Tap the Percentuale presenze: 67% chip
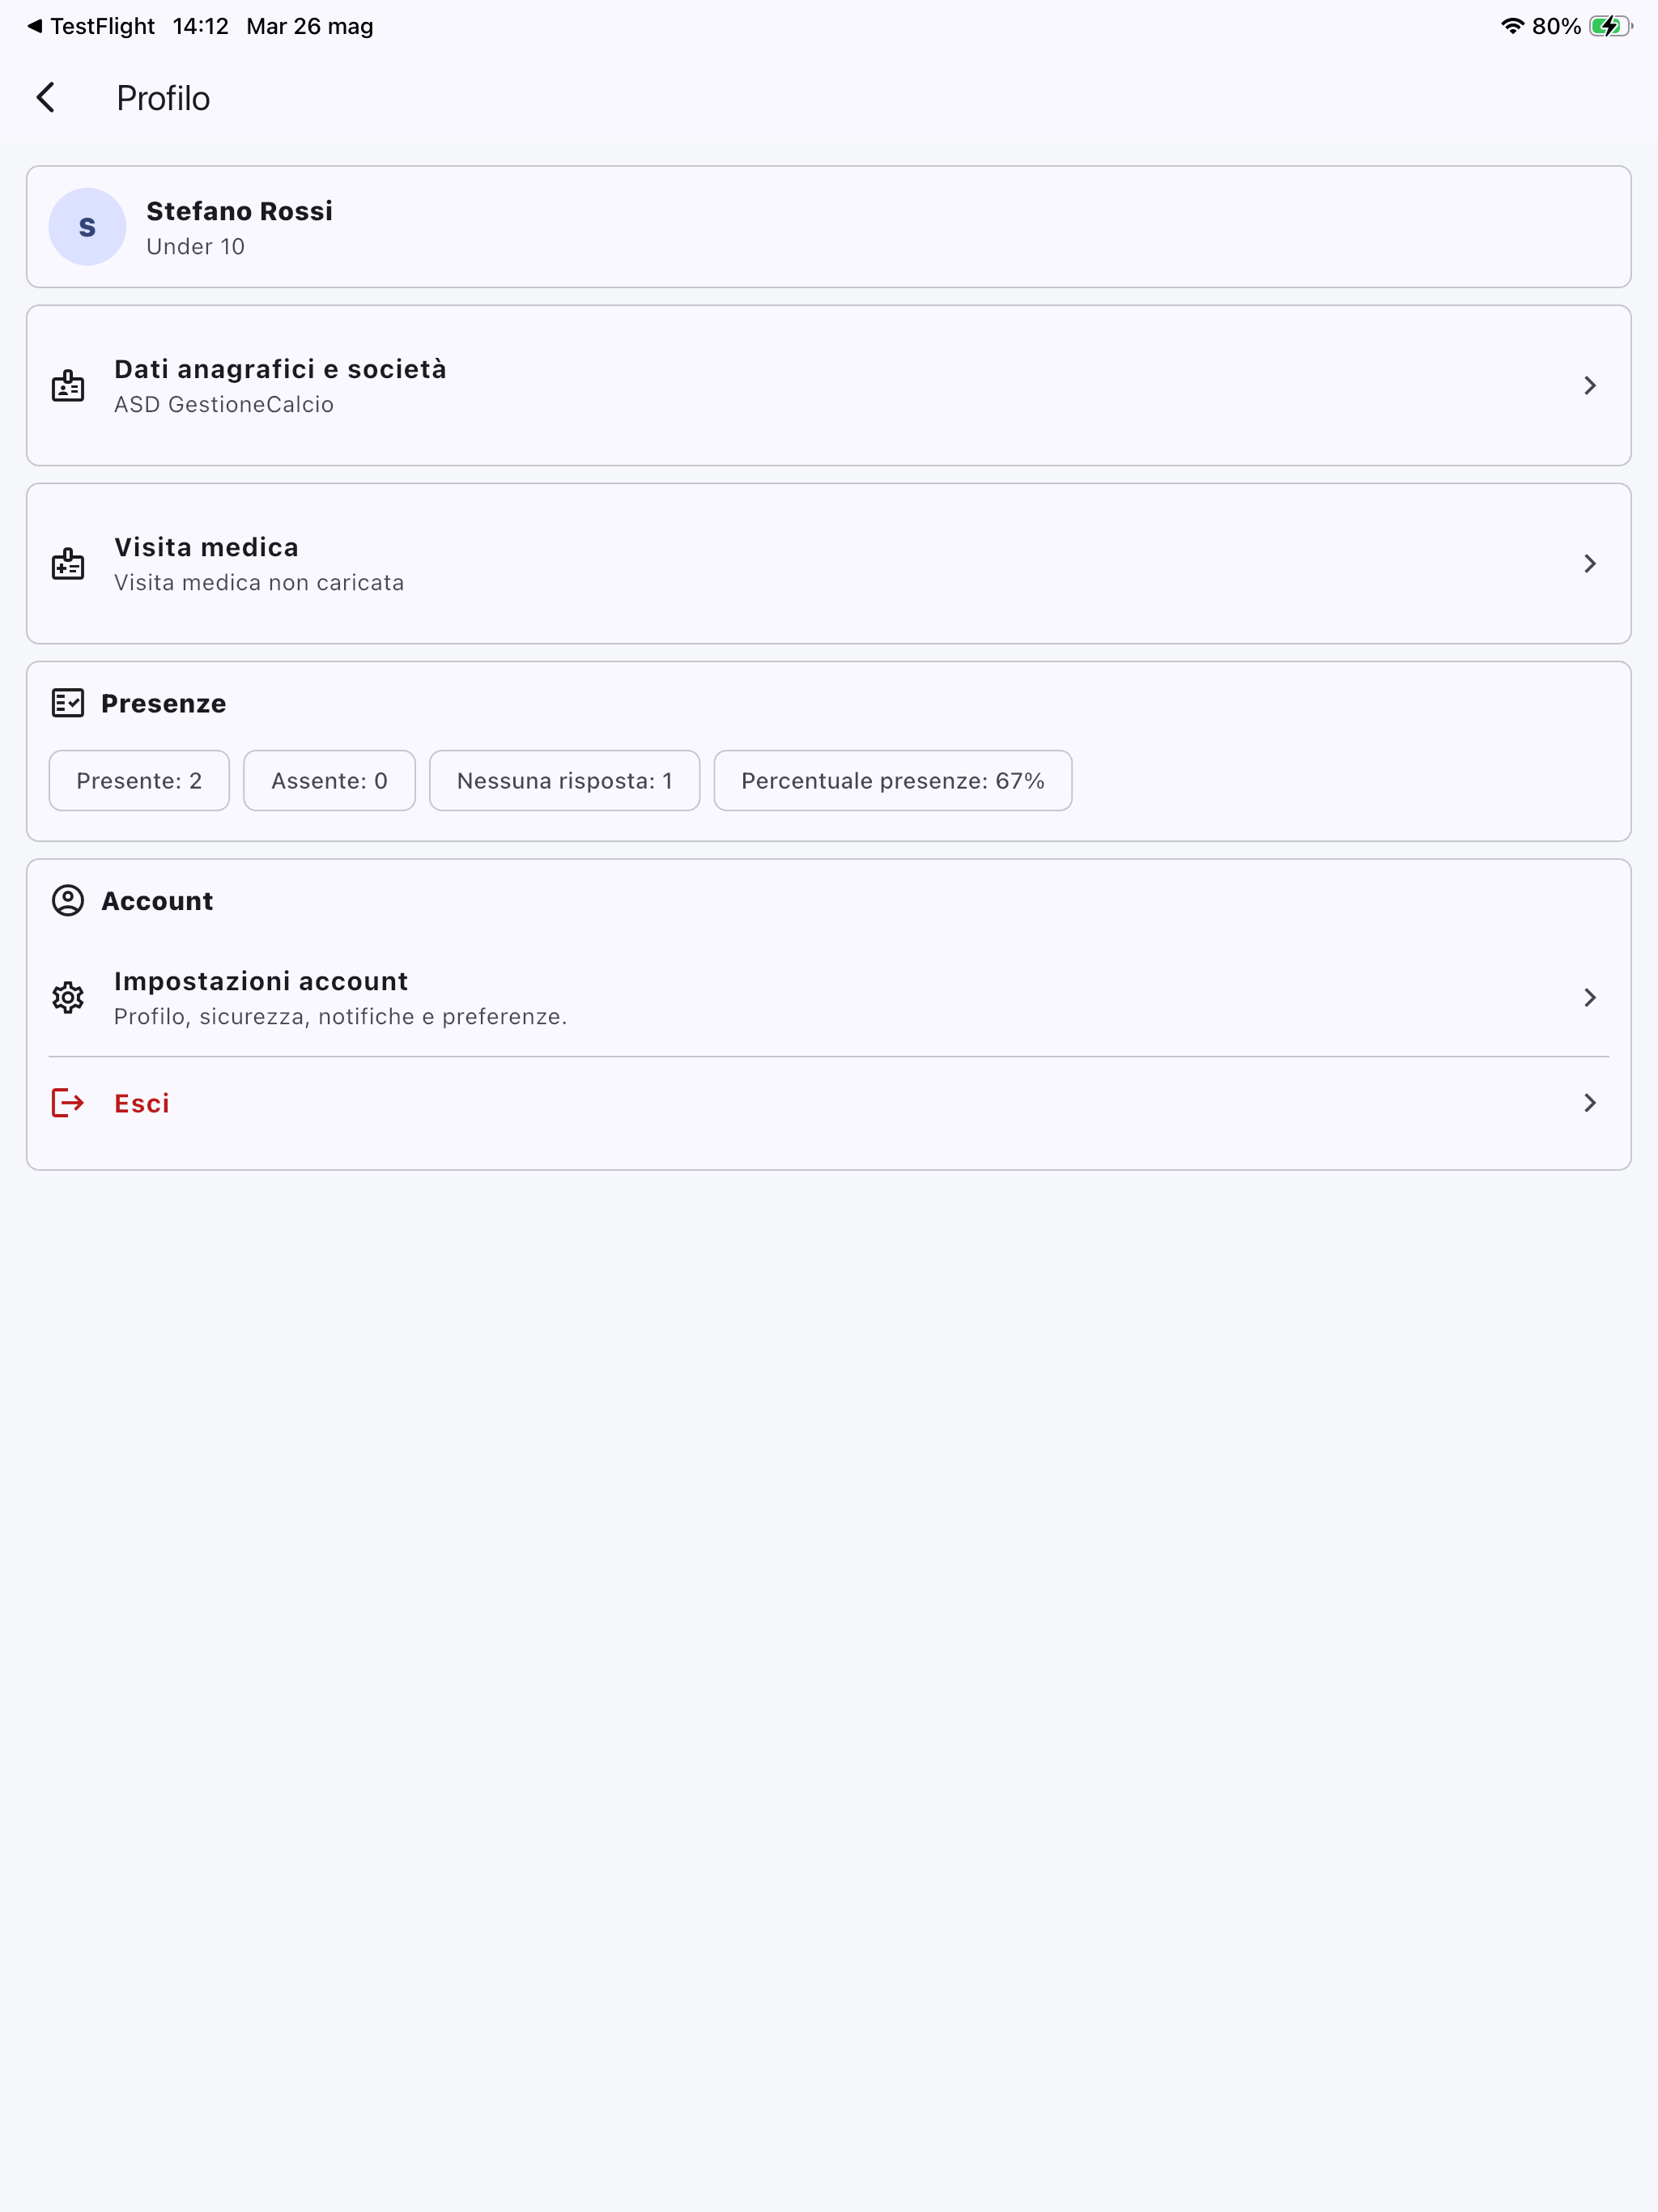Screen dimensions: 1658x2212 coord(893,781)
